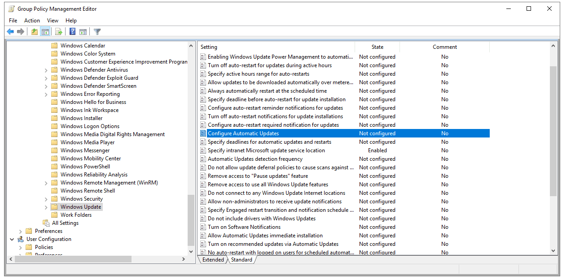Switch to the Standard tab
The height and width of the screenshot is (279, 562).
coord(241,260)
